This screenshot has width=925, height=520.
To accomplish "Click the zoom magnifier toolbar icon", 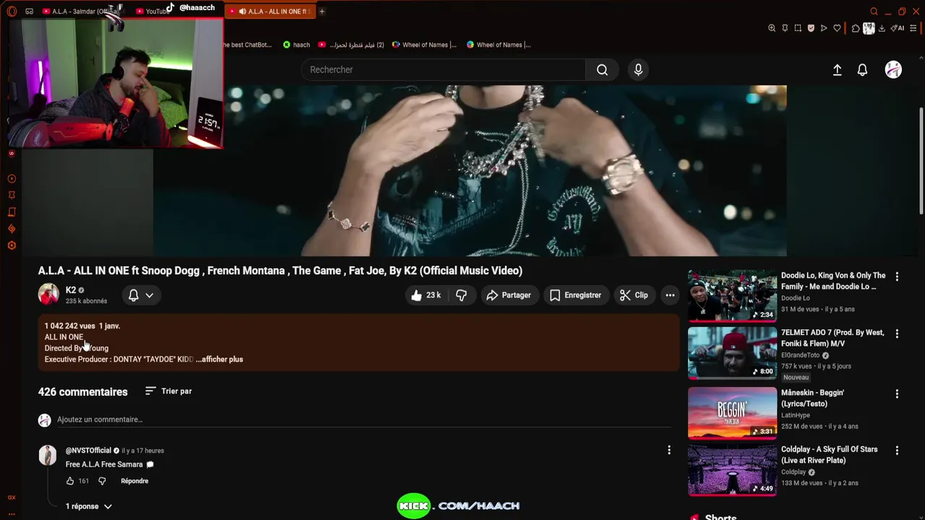I will (772, 28).
